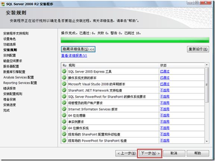Select 功能选择 step in sidebar
This screenshot has height=161, width=215.
click(x=9, y=44)
